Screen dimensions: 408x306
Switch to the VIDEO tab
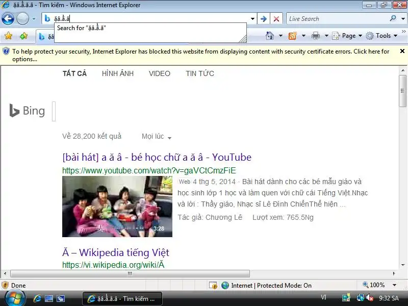(160, 73)
